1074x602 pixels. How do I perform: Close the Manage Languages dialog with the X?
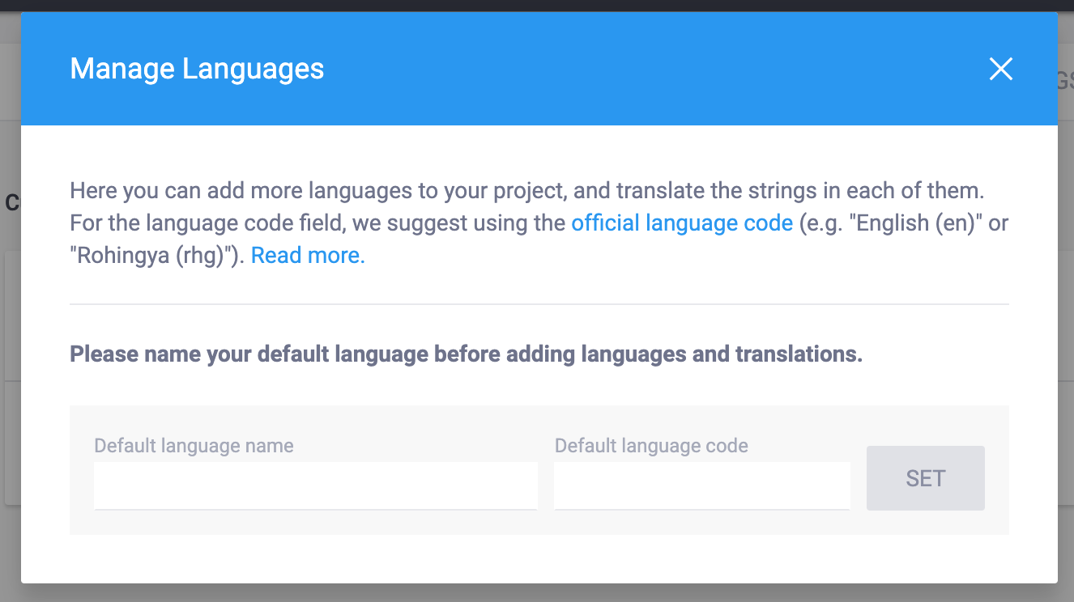click(1001, 70)
